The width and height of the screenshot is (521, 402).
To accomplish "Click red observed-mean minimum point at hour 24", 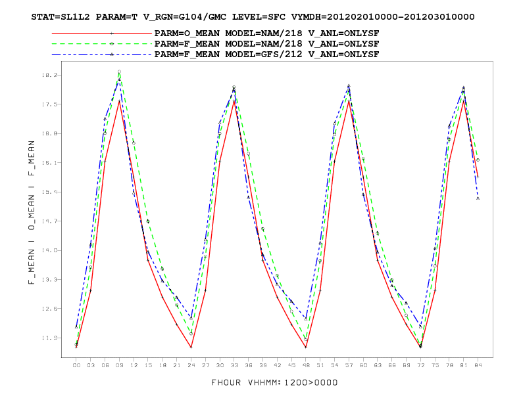I will [191, 347].
